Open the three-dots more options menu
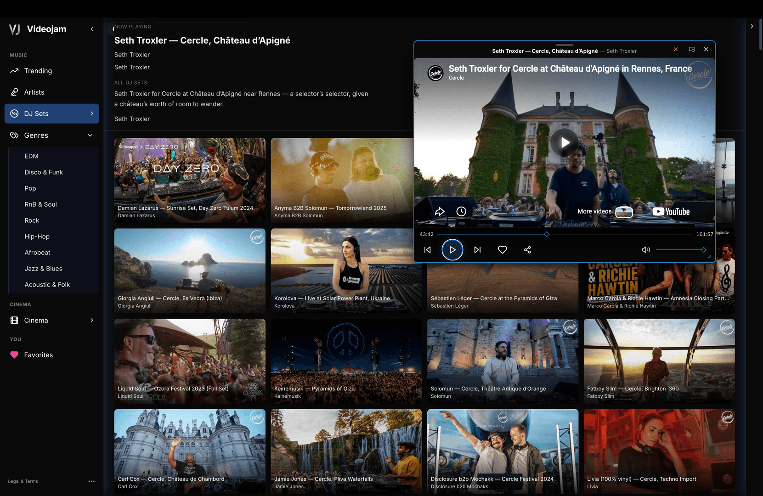The height and width of the screenshot is (496, 763). click(91, 481)
